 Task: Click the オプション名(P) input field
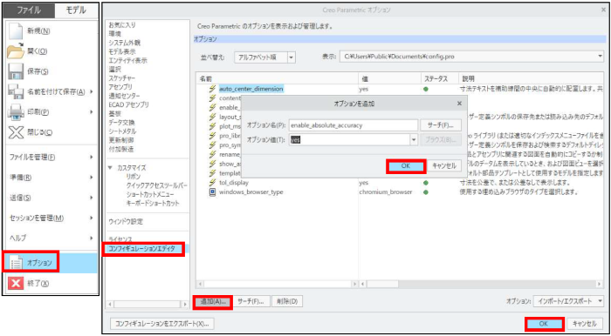click(x=354, y=125)
